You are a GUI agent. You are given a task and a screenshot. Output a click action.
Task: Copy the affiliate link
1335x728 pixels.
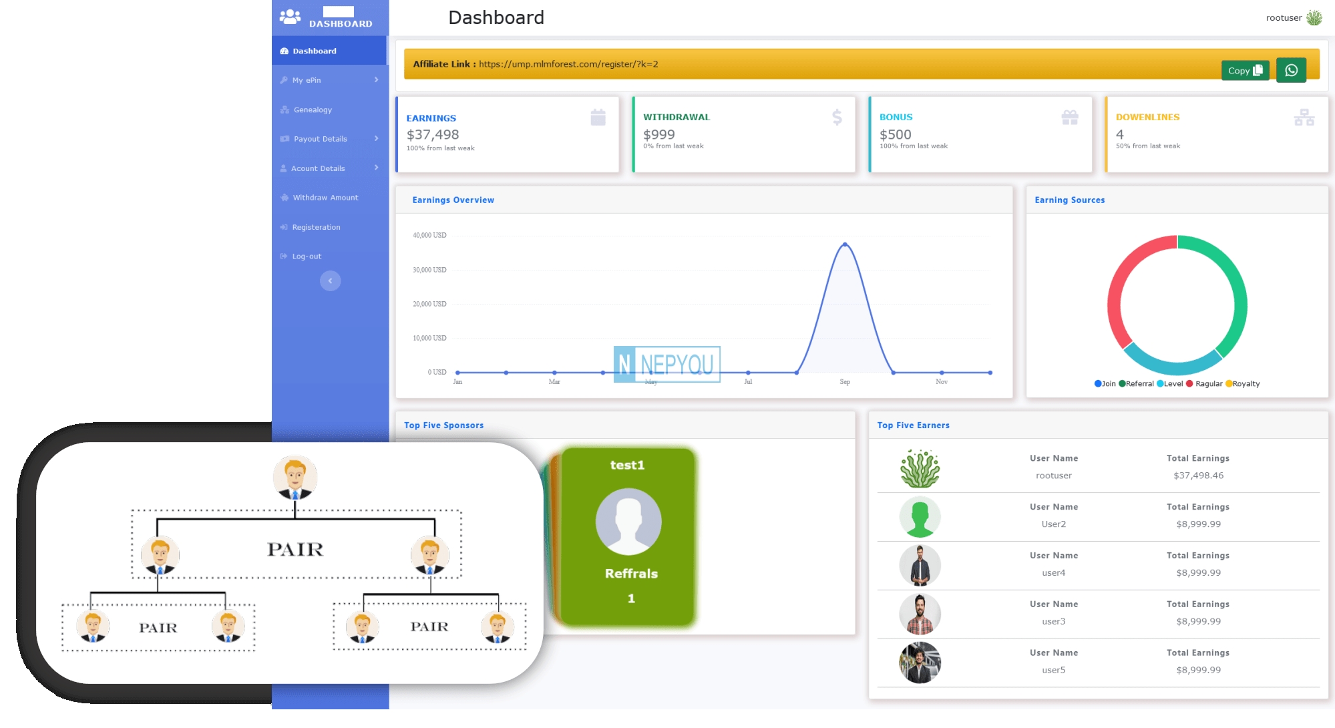click(x=1244, y=70)
